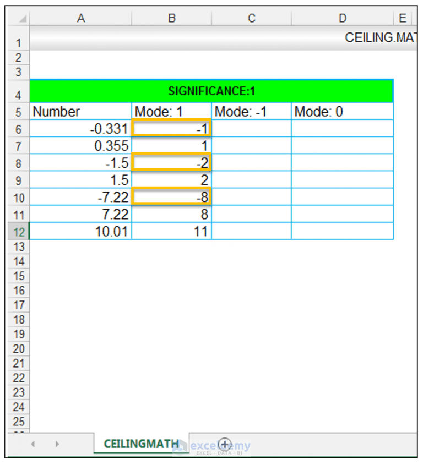Select the 'Mode: 0' header cell

[342, 111]
